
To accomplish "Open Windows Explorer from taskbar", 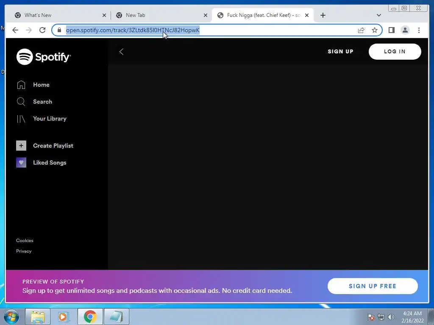I will (x=38, y=317).
